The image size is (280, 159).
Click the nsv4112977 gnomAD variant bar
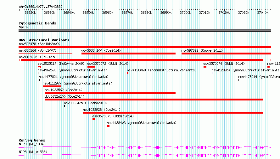(x=52, y=86)
